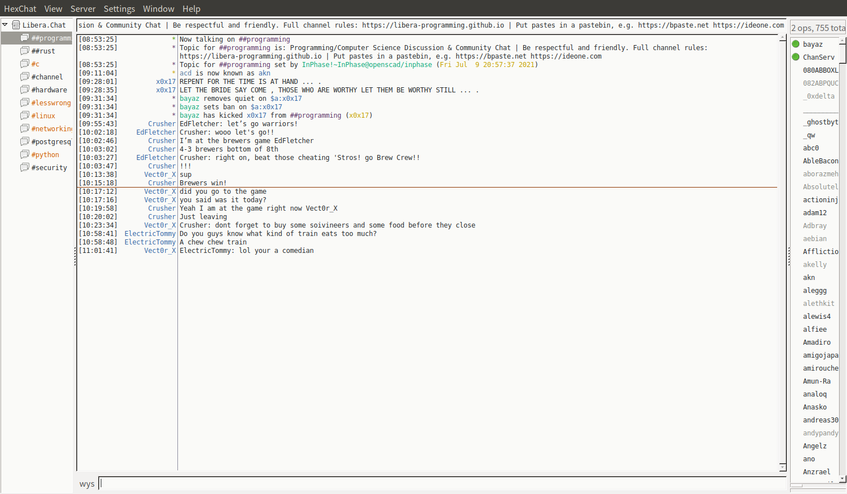Click the wys nickname button
Screen dimensions: 847x494
87,484
